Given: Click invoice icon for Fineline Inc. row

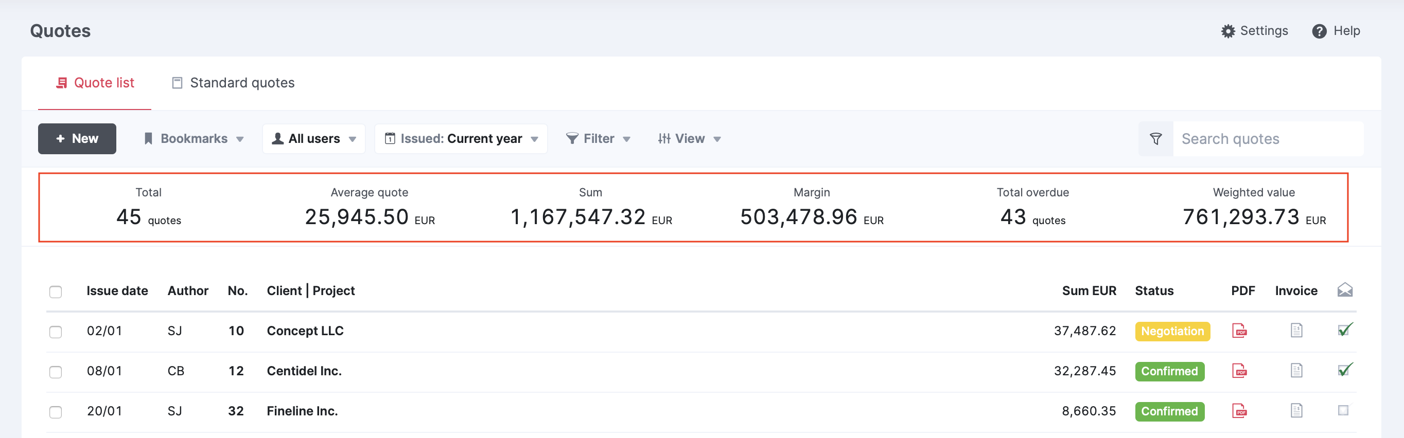Looking at the screenshot, I should click(1296, 411).
